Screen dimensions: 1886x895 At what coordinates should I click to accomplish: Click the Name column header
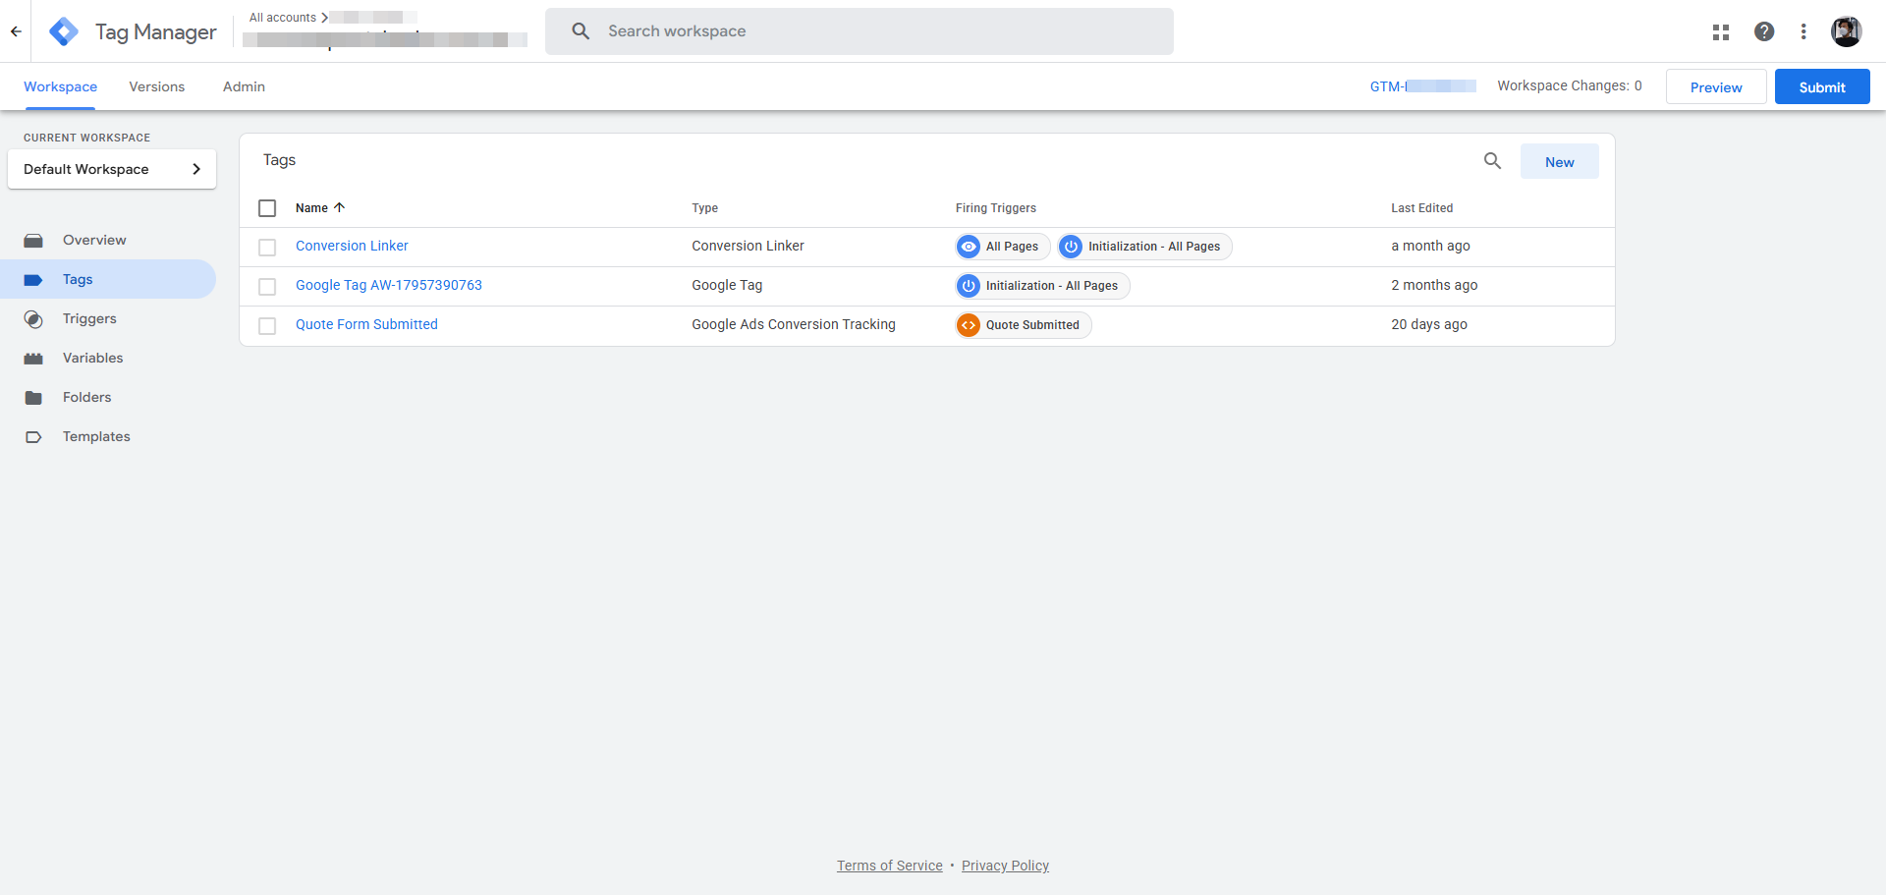tap(311, 207)
